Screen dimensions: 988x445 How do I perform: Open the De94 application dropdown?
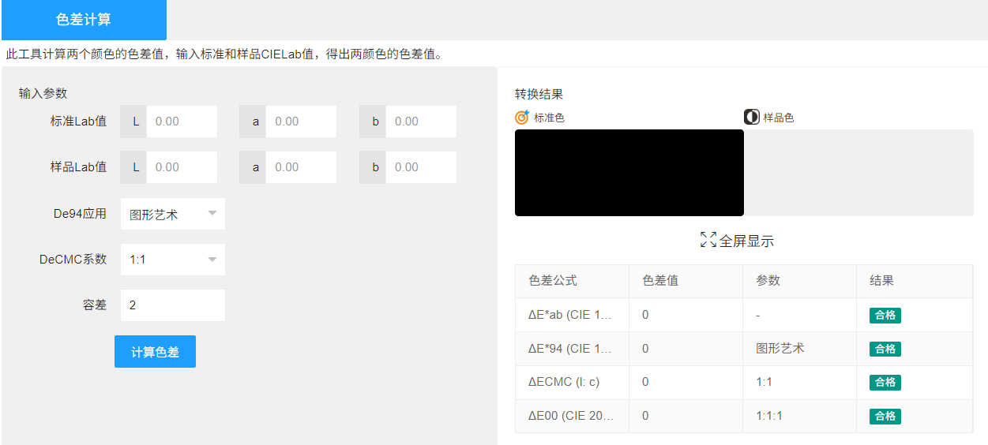tap(172, 214)
